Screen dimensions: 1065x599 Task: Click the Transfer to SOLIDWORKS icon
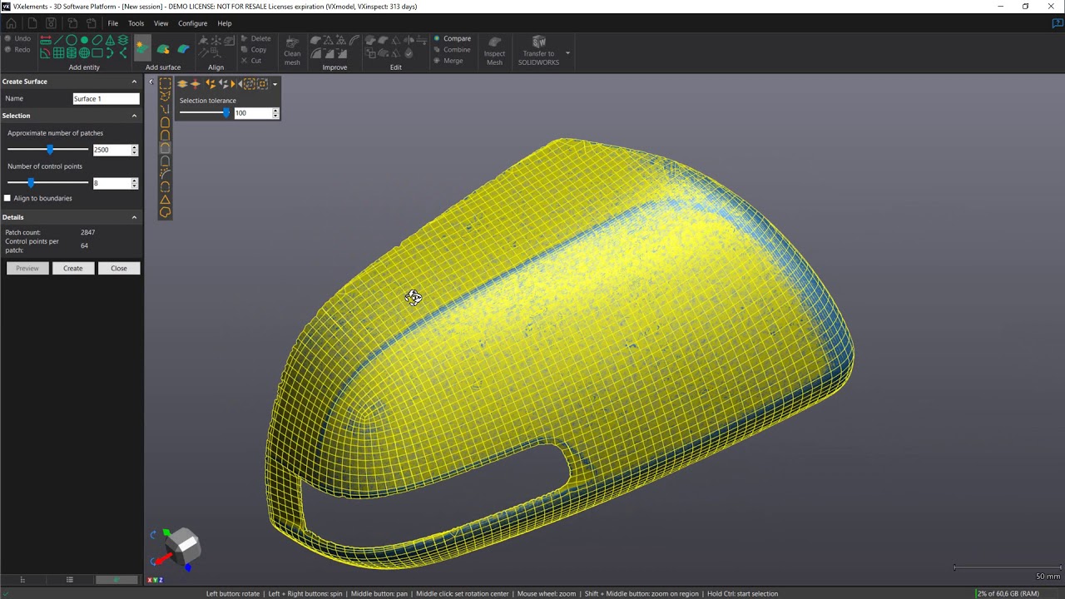538,43
